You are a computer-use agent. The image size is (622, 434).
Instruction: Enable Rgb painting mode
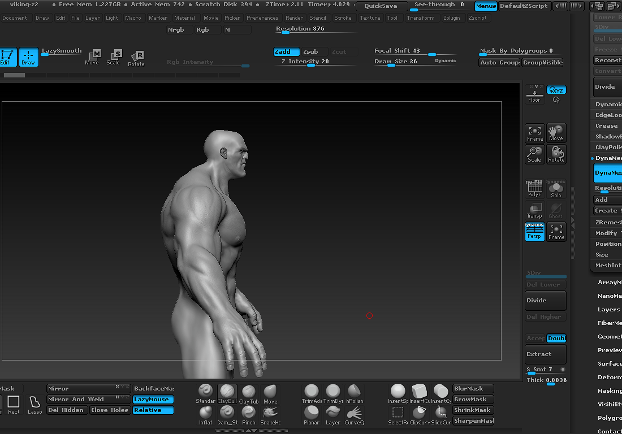(x=208, y=30)
